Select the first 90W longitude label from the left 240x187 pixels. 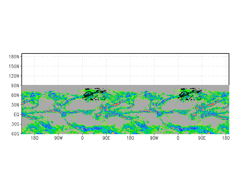(58, 138)
